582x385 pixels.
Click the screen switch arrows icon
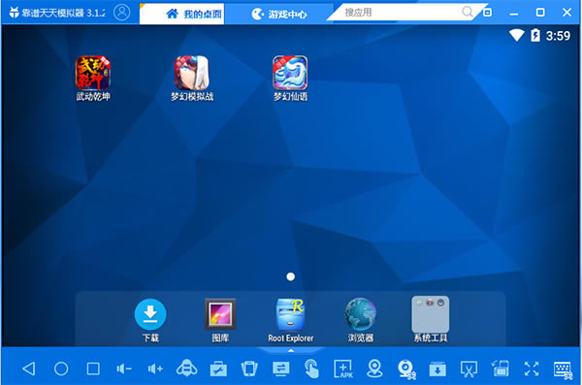(x=281, y=369)
